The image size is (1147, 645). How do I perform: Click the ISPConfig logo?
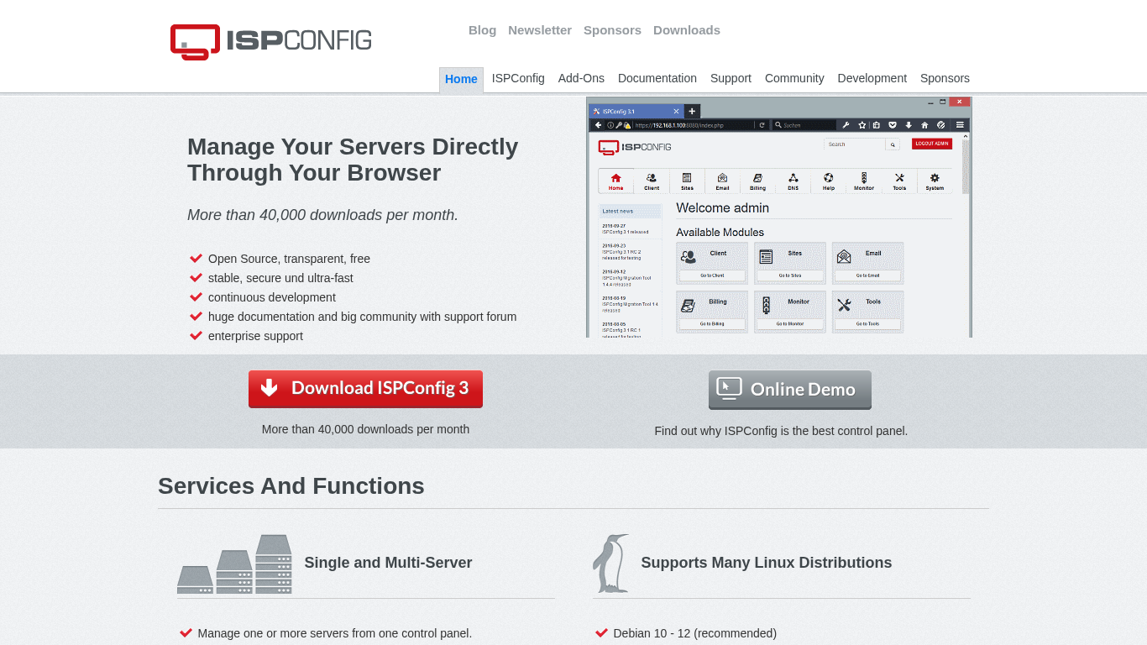point(270,41)
